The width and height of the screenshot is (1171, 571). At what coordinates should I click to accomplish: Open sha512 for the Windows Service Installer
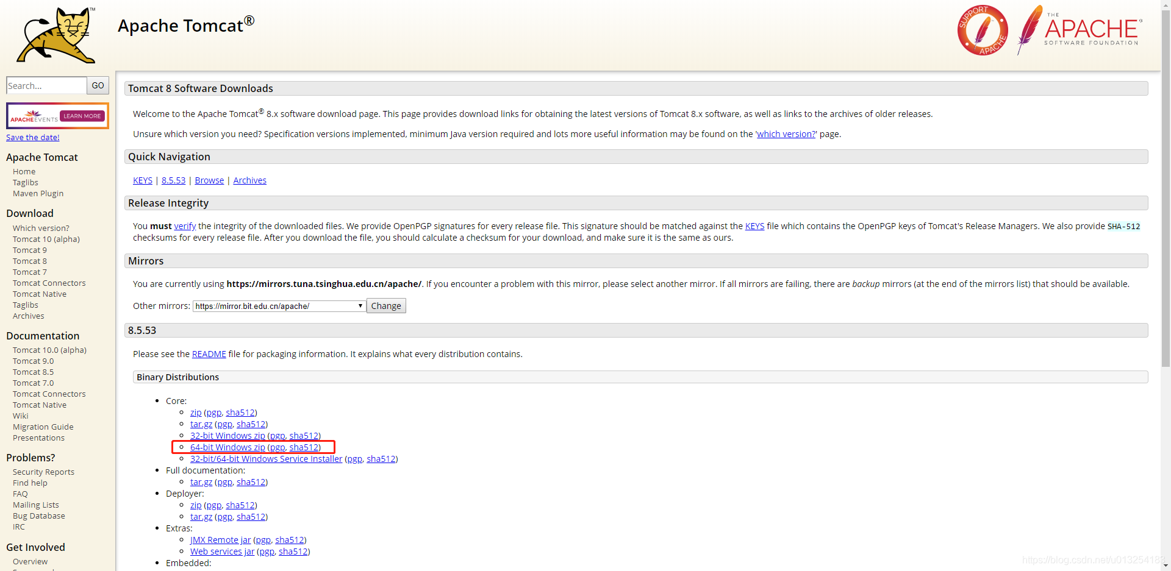click(381, 459)
